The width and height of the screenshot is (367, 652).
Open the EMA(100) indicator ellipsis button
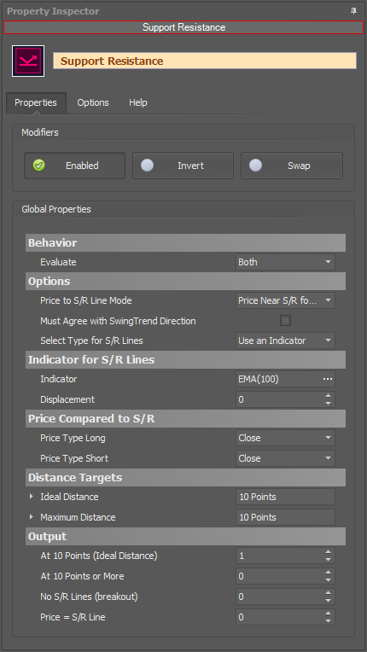click(x=328, y=379)
